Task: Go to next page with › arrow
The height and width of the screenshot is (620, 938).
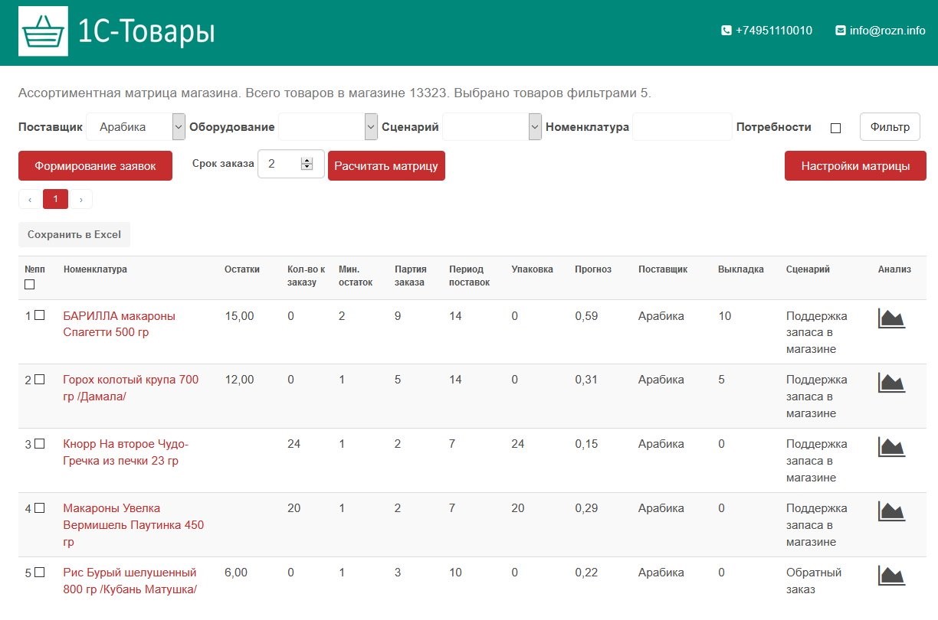Action: pos(81,199)
